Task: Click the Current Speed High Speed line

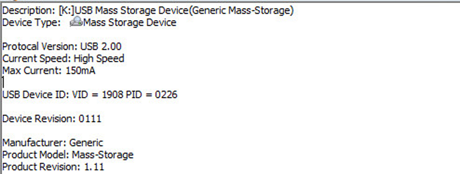Action: (63, 58)
